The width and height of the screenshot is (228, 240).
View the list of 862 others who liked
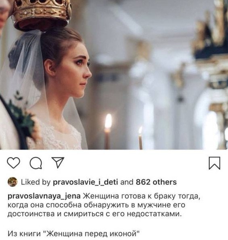coord(156,182)
